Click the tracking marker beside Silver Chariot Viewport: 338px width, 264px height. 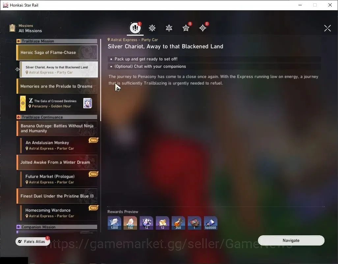17,69
